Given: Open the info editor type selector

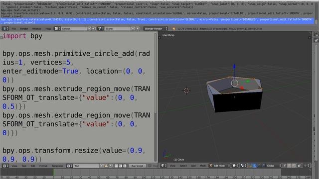Looking at the screenshot, I should point(5,29).
